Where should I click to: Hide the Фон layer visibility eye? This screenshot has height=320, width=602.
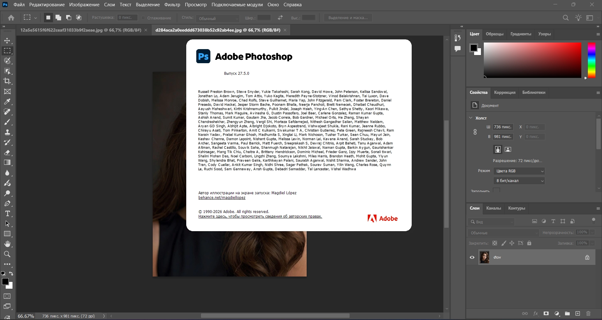coord(472,257)
